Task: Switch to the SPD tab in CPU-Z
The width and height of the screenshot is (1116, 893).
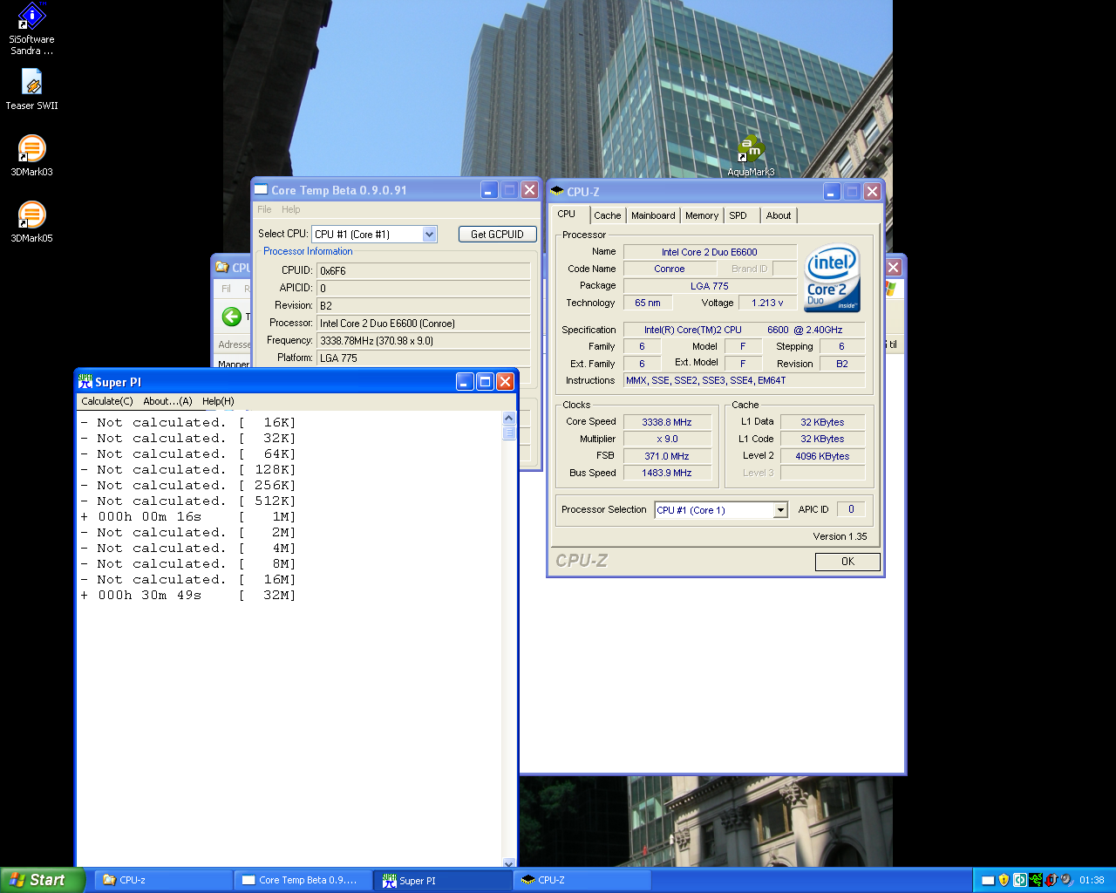Action: [738, 215]
